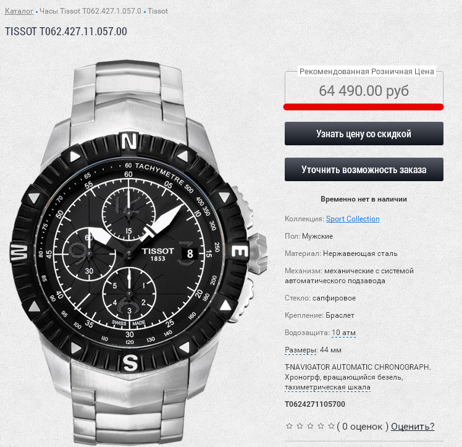Click Узнать цену со скидкой button
Screen dimensions: 462x447
coord(364,134)
